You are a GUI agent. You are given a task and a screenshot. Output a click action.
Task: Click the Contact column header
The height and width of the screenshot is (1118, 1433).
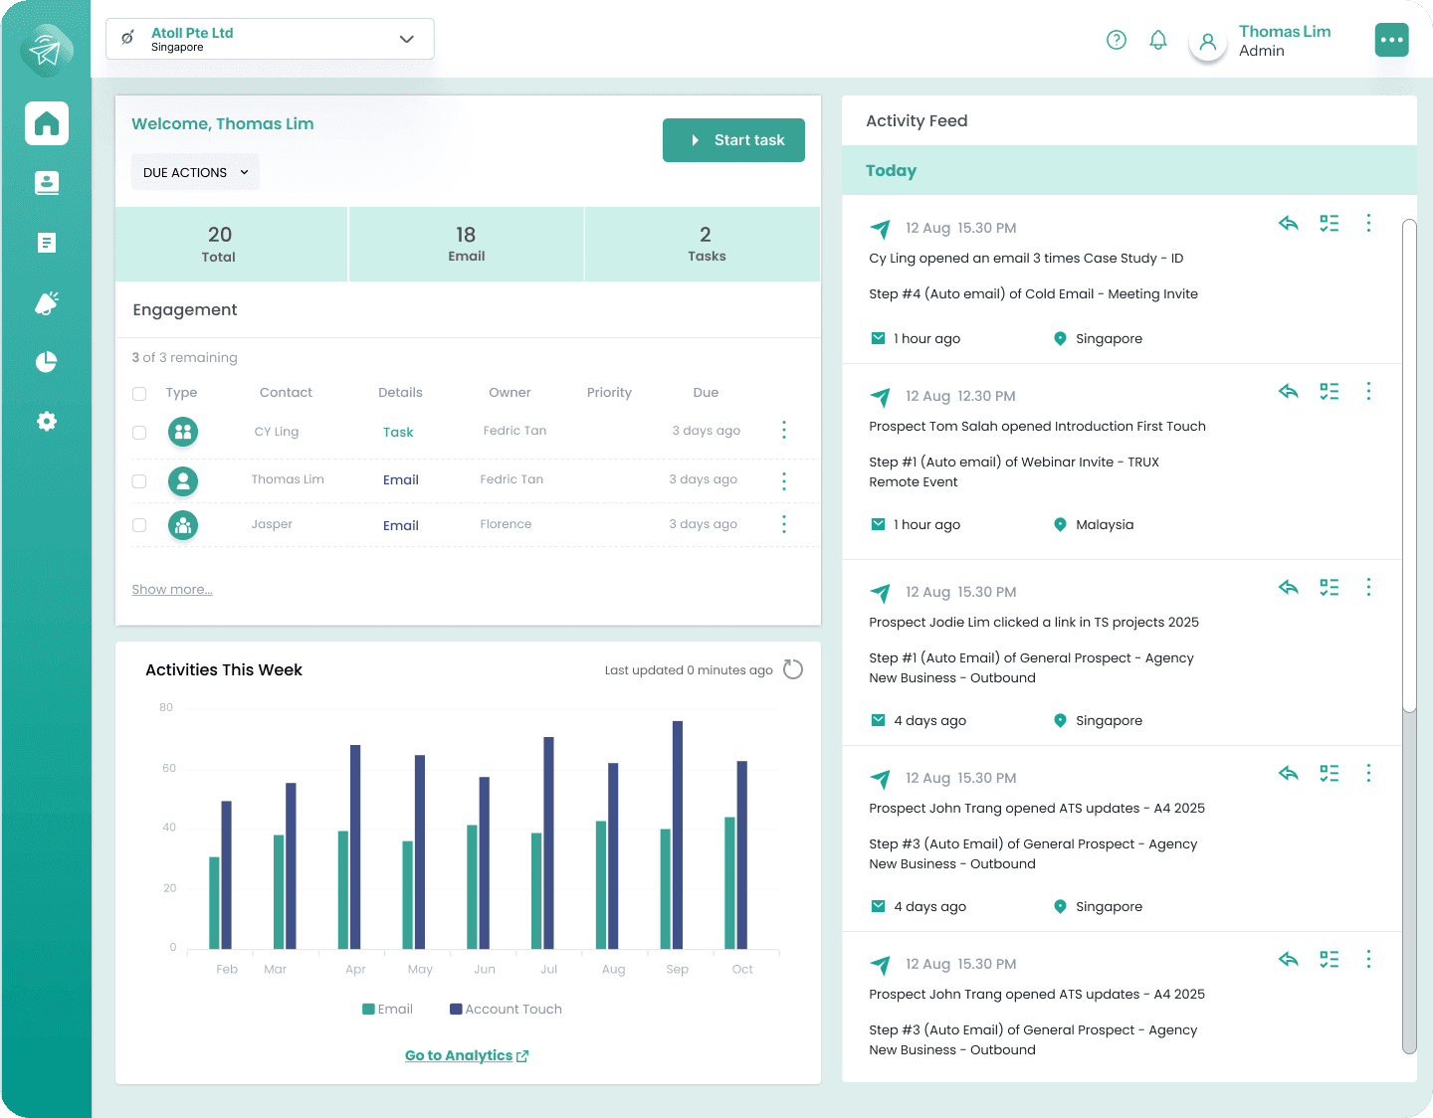click(x=286, y=393)
